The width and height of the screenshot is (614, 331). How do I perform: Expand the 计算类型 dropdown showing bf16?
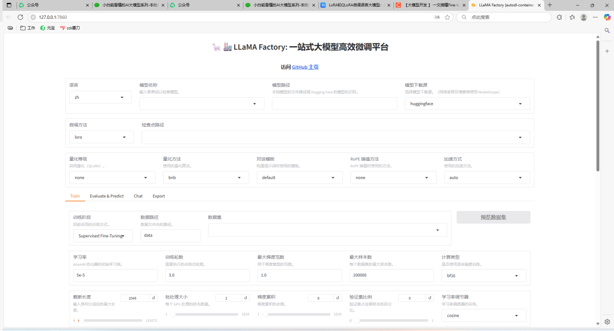pyautogui.click(x=484, y=275)
